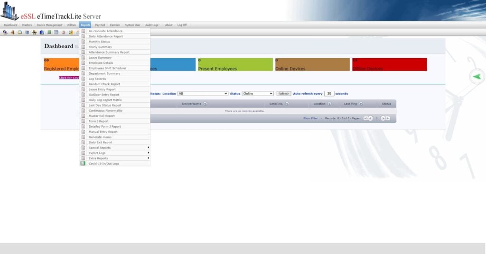Click the Click for Covid link
The width and height of the screenshot is (486, 254).
69,78
